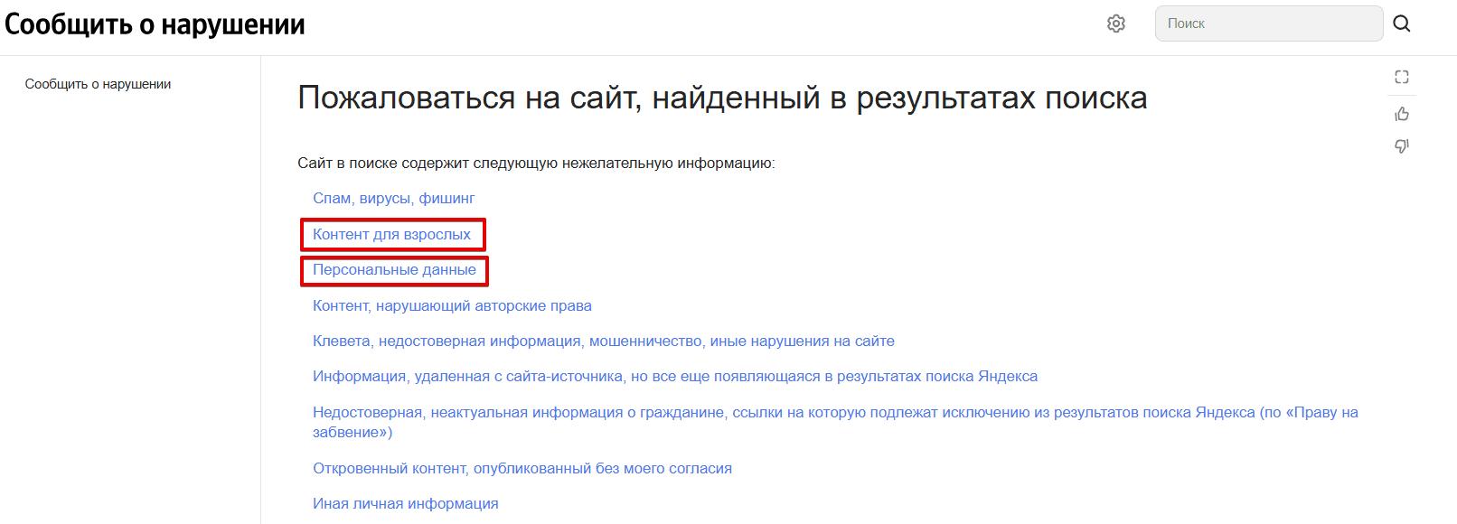Open the settings gear icon

[1116, 23]
